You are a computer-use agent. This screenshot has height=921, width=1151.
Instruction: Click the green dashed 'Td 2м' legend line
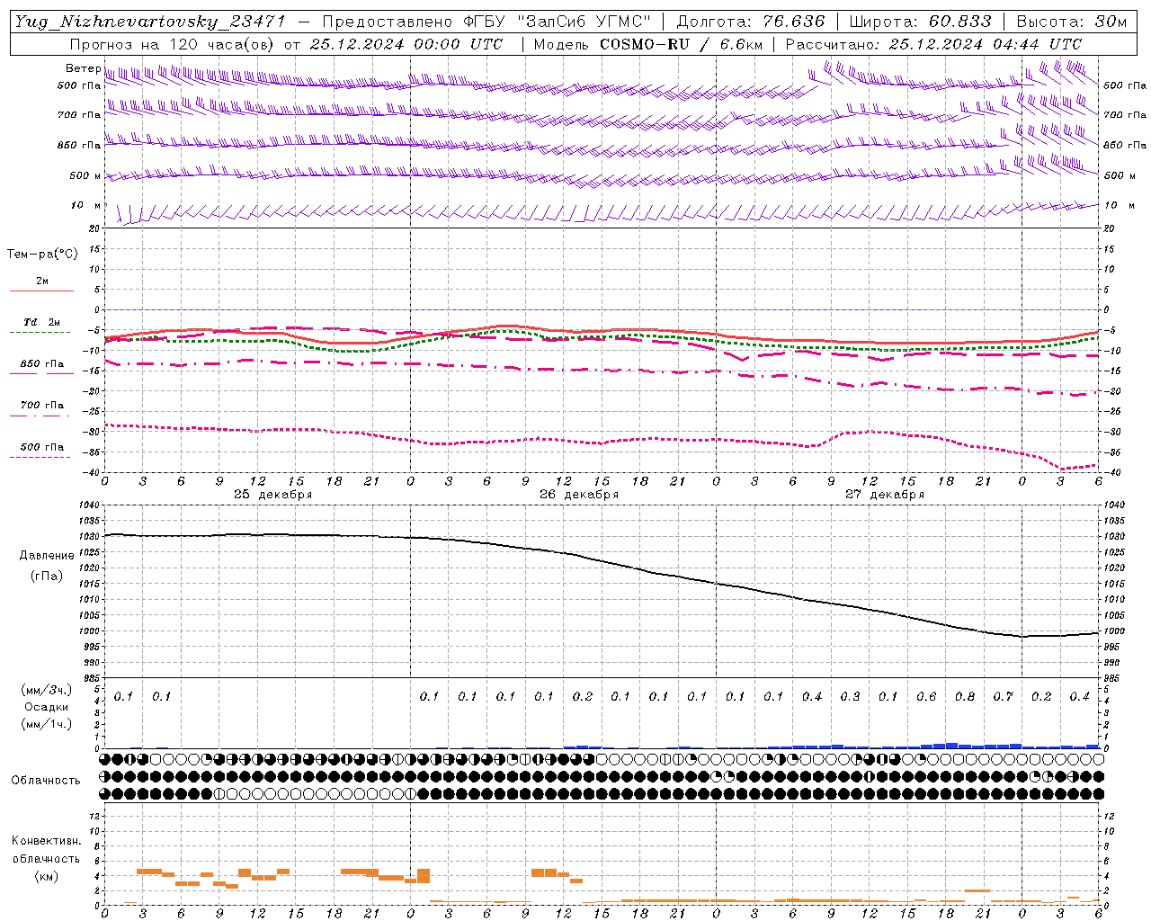(40, 333)
